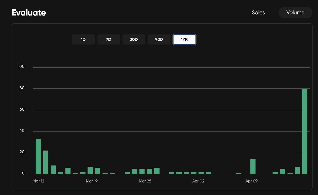Viewport: 318px width, 195px height.
Task: Choose the 90D time range
Action: tap(159, 40)
